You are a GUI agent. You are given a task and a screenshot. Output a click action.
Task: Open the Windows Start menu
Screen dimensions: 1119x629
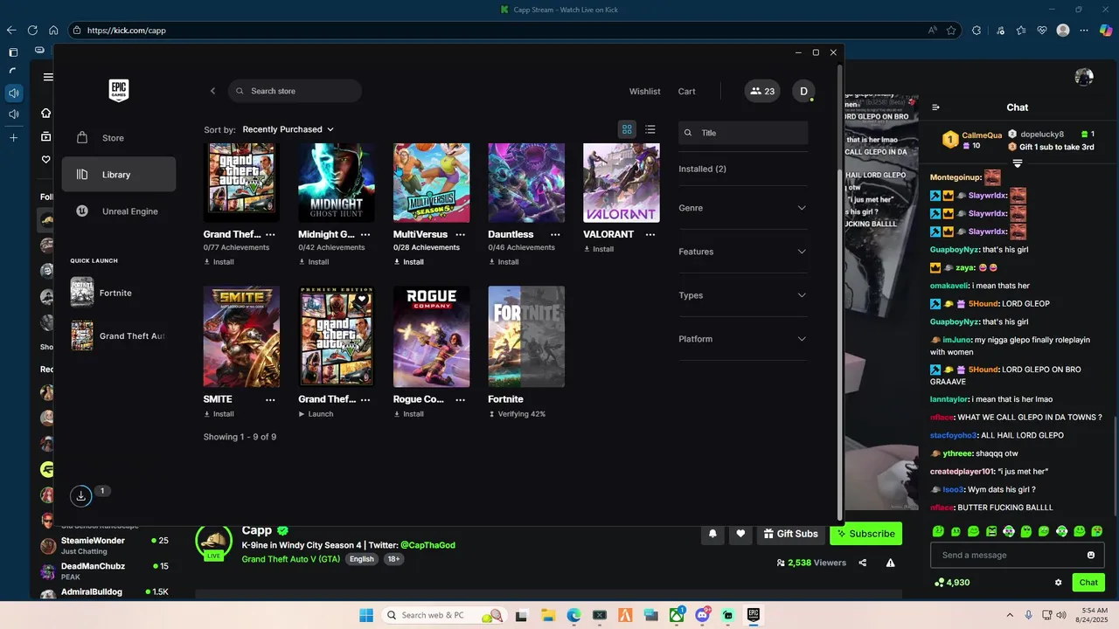coord(366,615)
